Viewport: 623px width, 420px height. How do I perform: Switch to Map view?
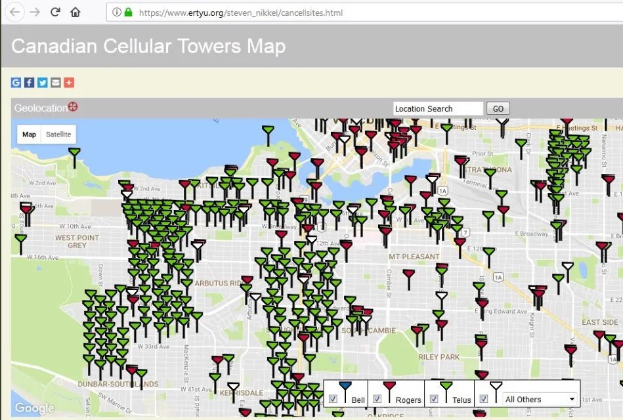coord(29,135)
